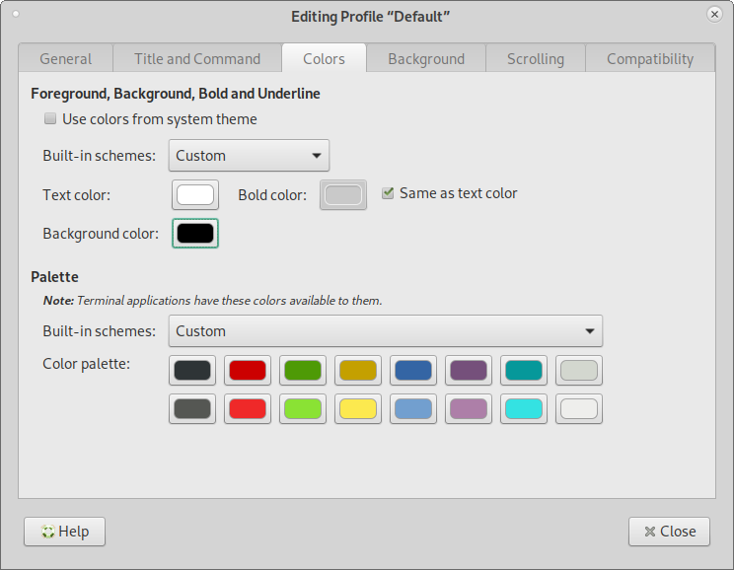Click the gray Bold color swatch
The height and width of the screenshot is (570, 734).
(x=343, y=194)
